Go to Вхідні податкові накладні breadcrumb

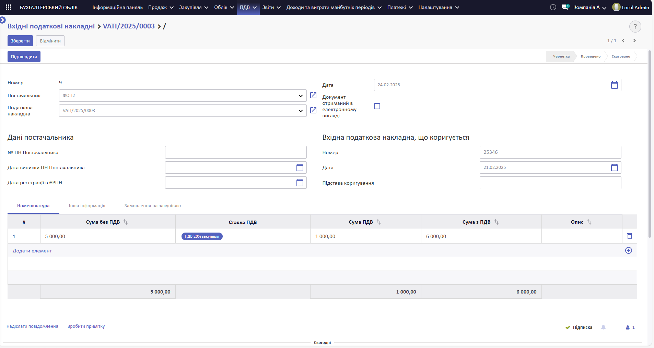(51, 26)
